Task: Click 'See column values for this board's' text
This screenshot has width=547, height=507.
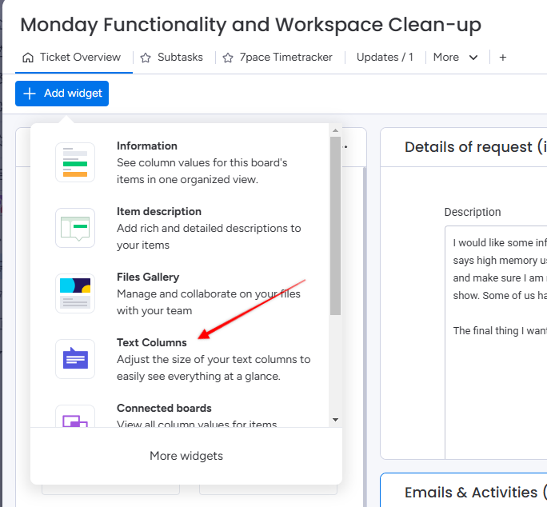Action: [x=202, y=162]
